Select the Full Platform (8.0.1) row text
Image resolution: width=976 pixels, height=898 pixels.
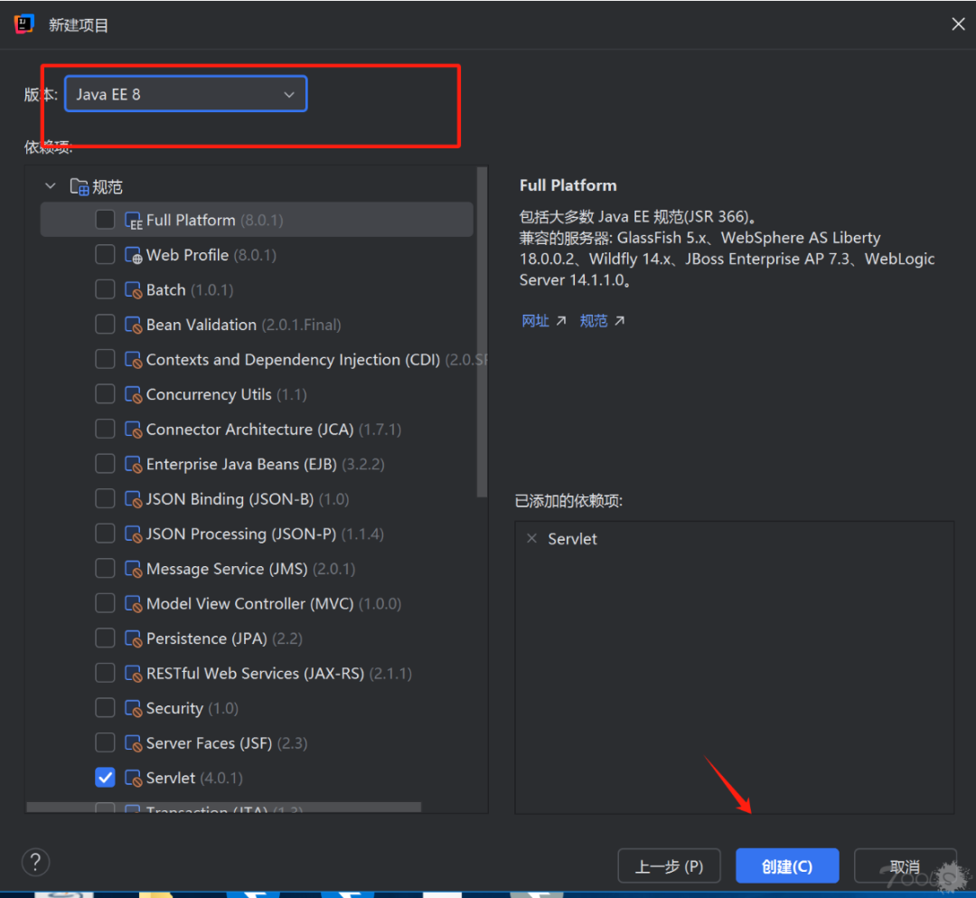215,220
